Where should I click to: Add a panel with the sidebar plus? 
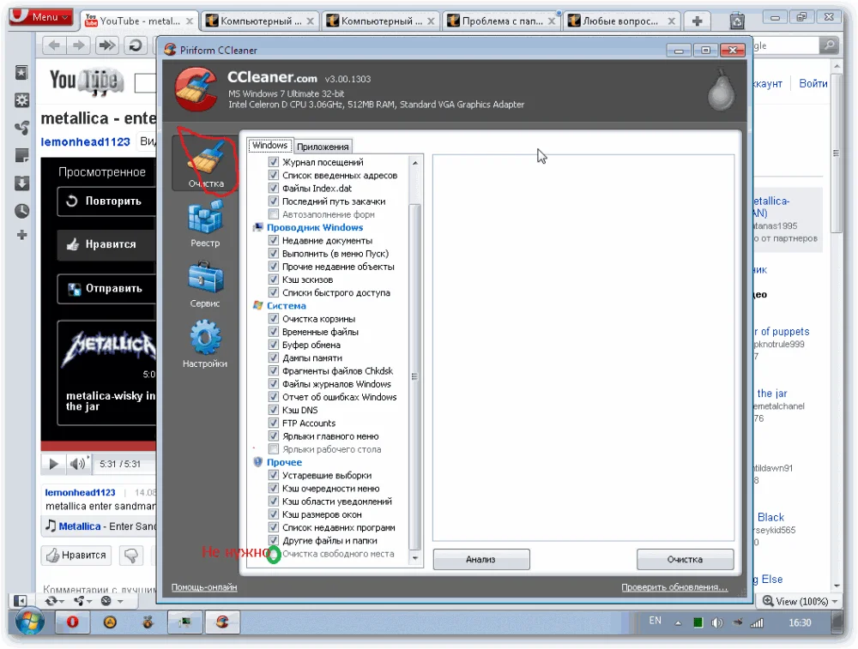coord(21,235)
